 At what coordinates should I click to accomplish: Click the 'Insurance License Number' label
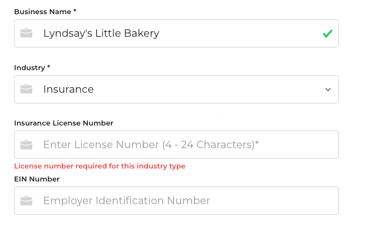pyautogui.click(x=63, y=123)
